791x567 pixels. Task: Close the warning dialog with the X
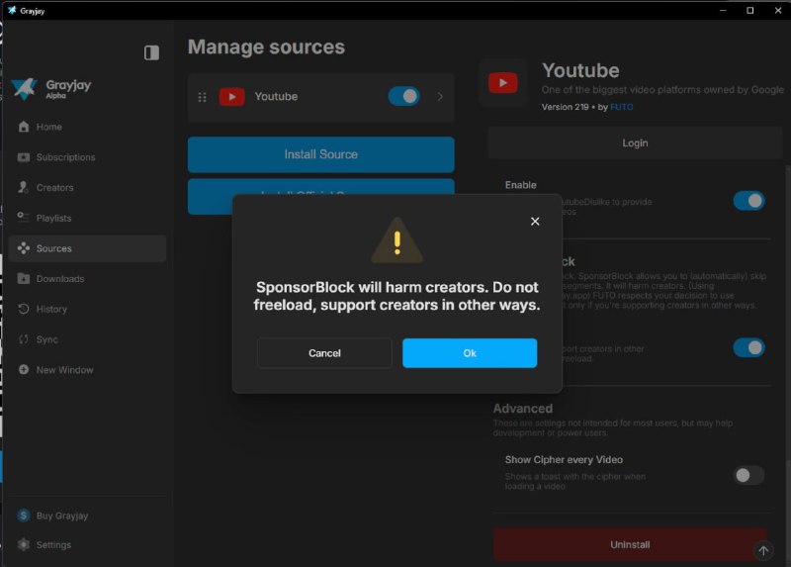coord(535,221)
